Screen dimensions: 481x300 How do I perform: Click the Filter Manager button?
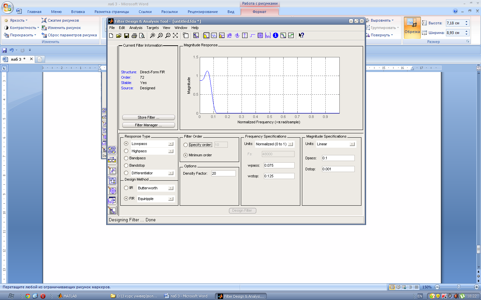pos(149,125)
